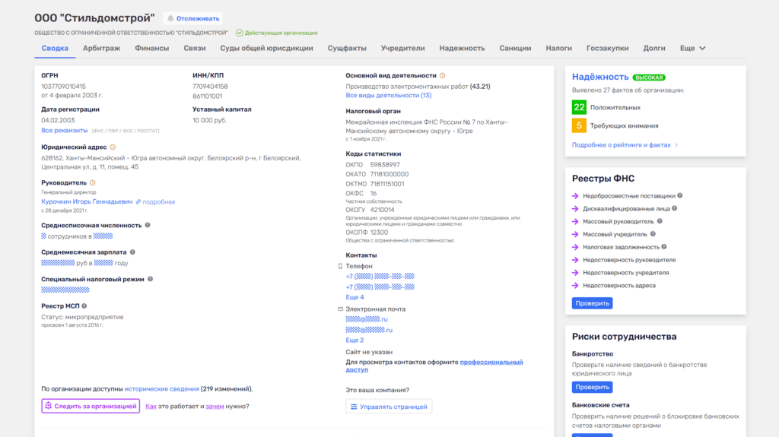Viewport: 779px width, 437px height.
Task: Switch to the Финансы tab
Action: pos(152,48)
